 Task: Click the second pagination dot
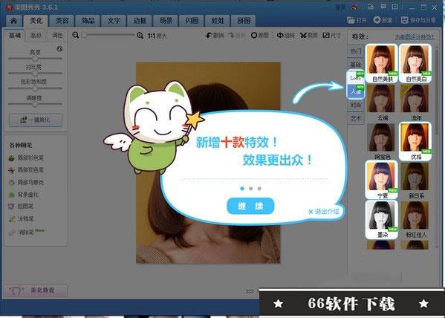click(250, 189)
